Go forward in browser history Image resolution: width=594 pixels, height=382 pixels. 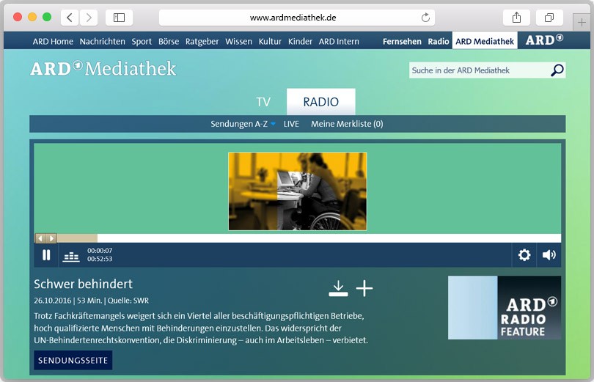point(89,18)
